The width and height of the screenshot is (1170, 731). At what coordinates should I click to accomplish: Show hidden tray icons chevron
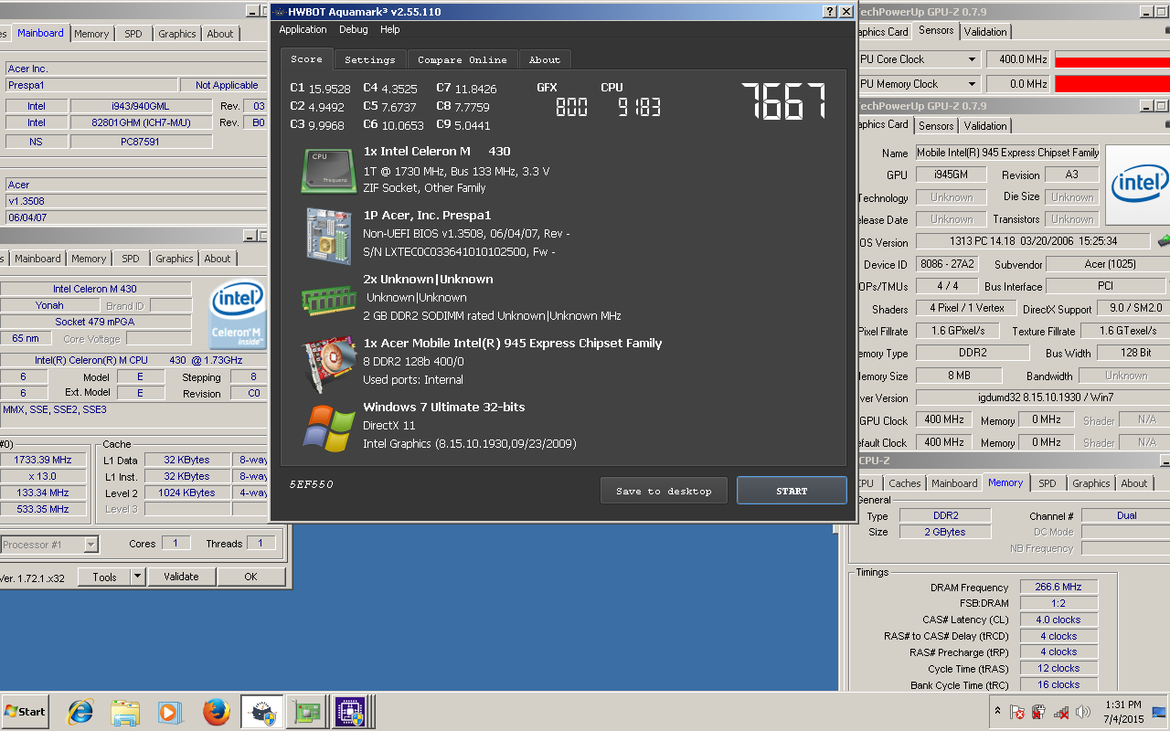[x=997, y=712]
